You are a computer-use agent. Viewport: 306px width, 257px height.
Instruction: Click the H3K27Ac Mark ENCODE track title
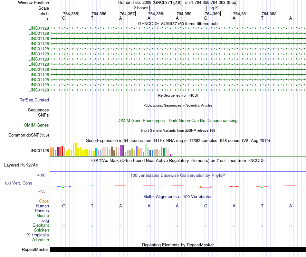(178, 161)
